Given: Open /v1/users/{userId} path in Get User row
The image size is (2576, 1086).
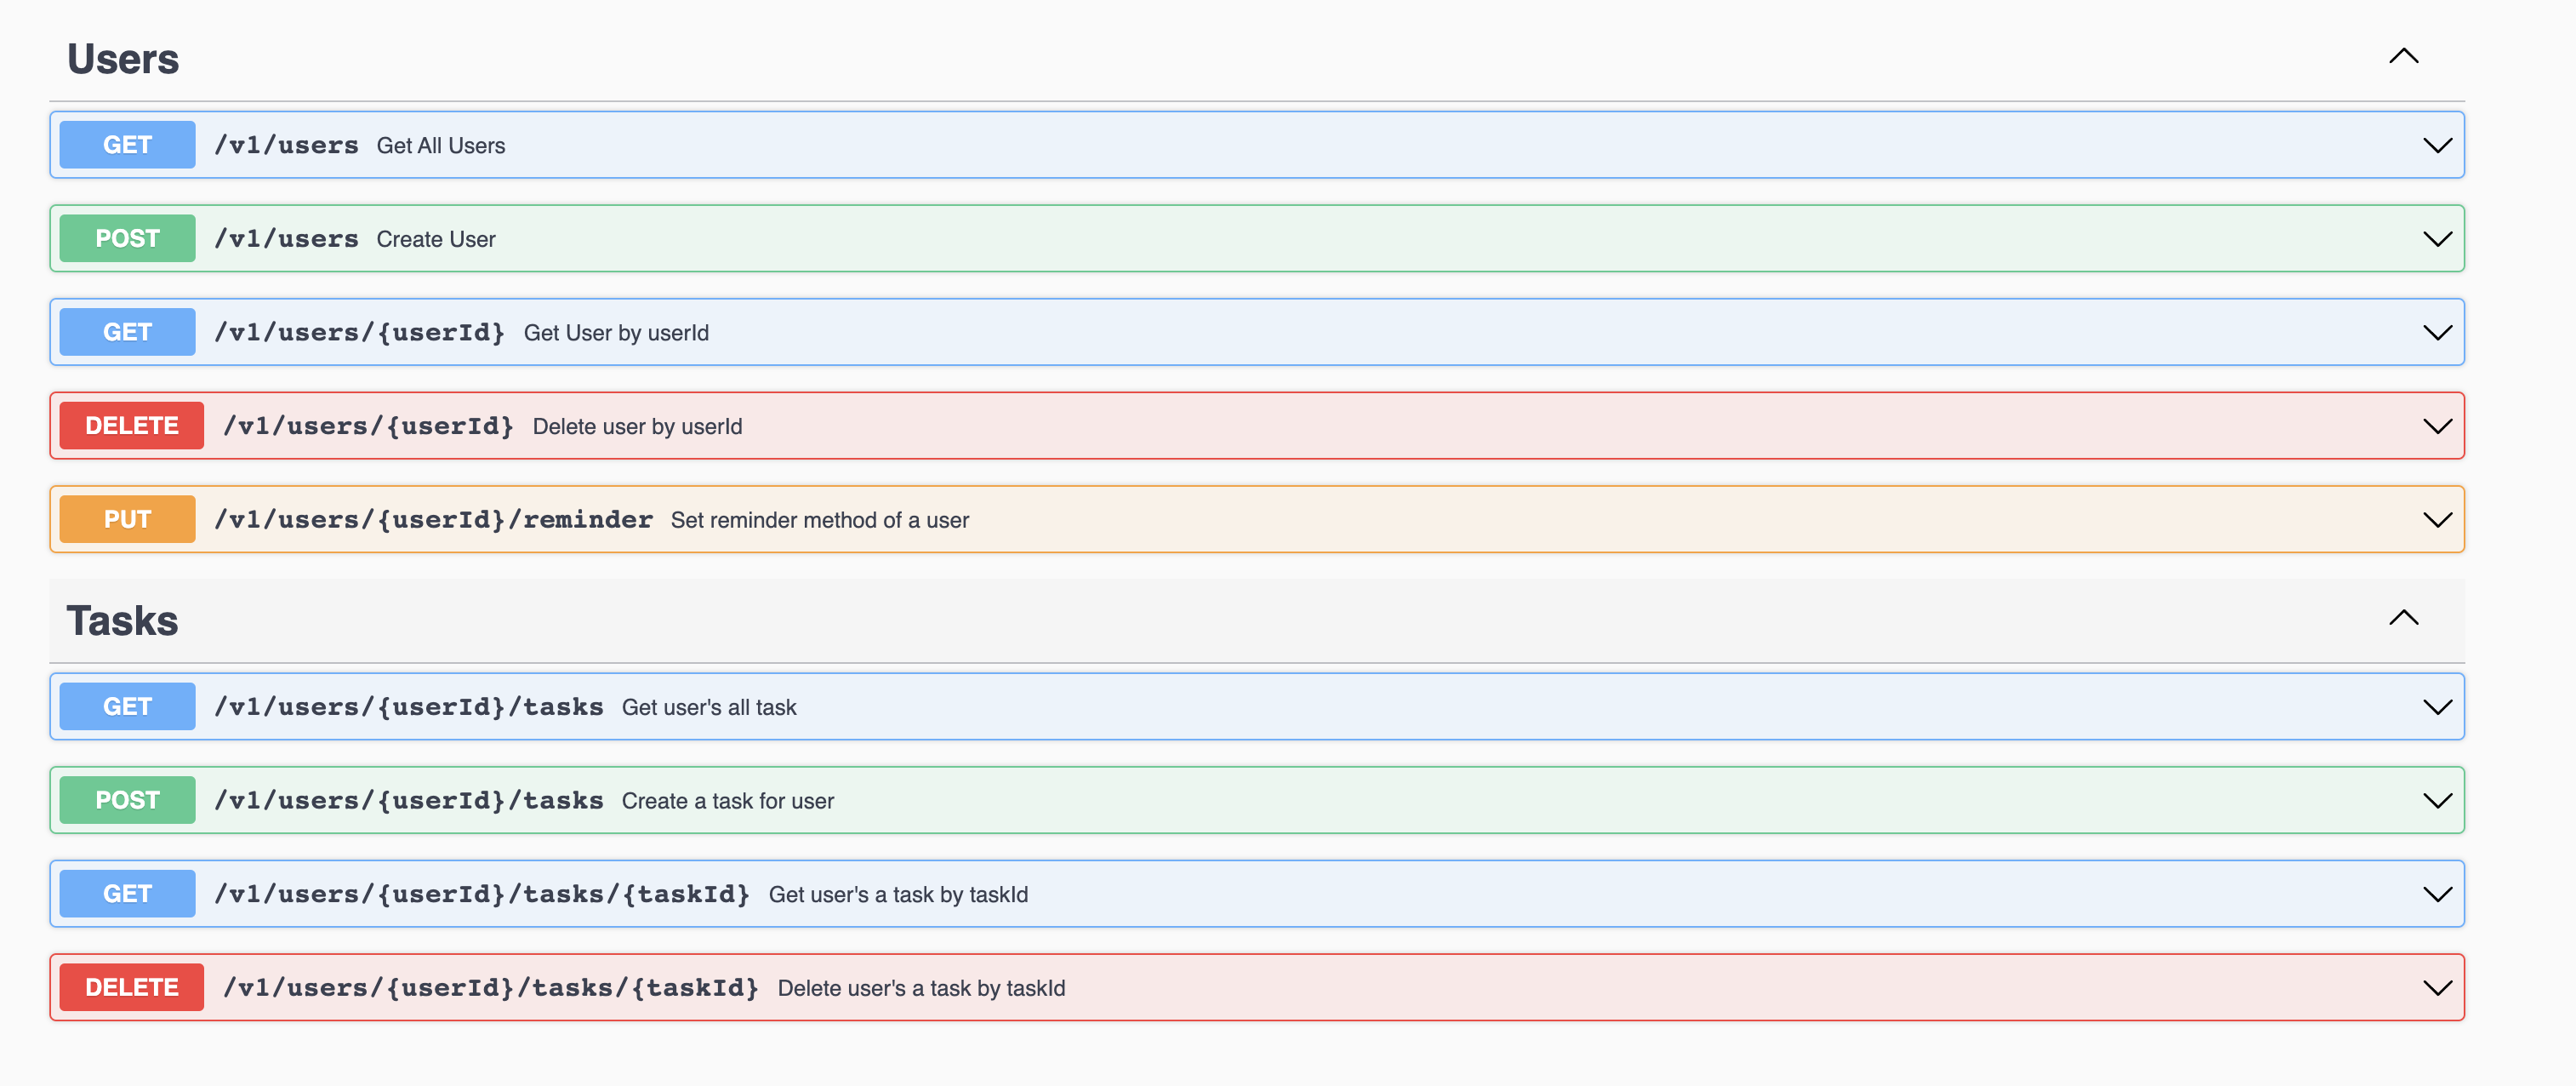Looking at the screenshot, I should coord(359,333).
